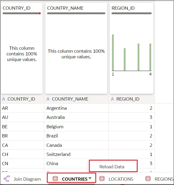Click the region ID value in the Switzerland row

click(151, 154)
